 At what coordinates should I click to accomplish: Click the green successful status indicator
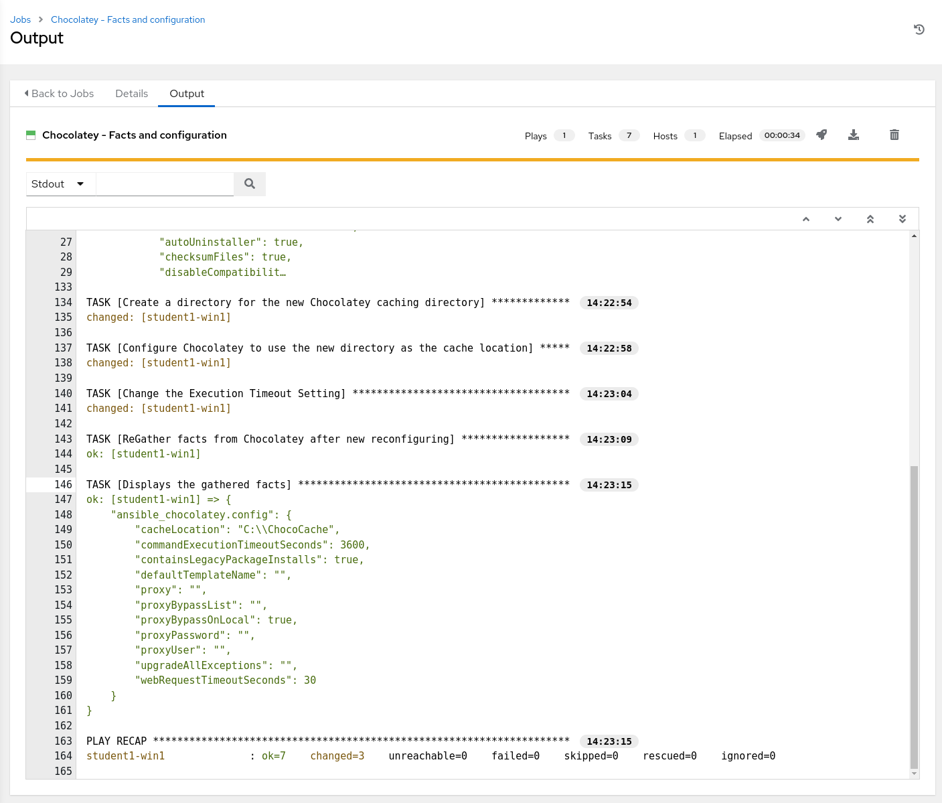click(31, 135)
